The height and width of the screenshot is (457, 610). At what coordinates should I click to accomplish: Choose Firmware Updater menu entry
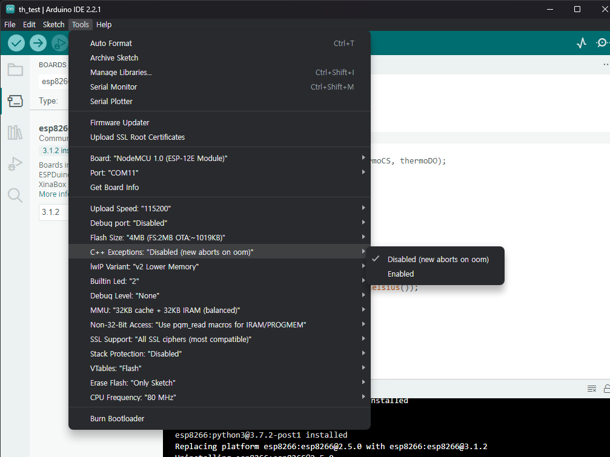click(219, 122)
